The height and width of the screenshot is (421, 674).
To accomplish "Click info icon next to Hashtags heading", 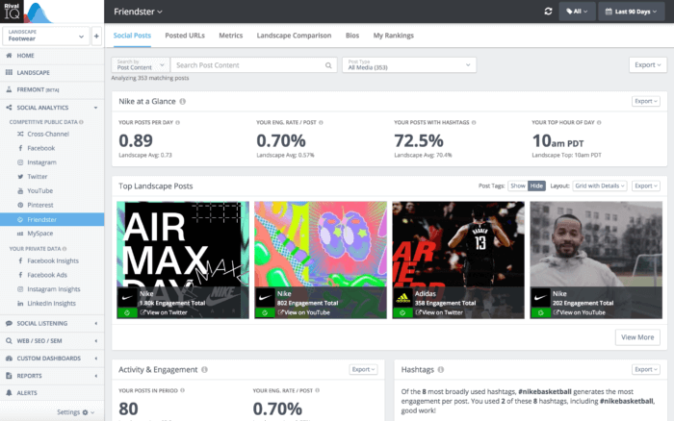I will 441,369.
